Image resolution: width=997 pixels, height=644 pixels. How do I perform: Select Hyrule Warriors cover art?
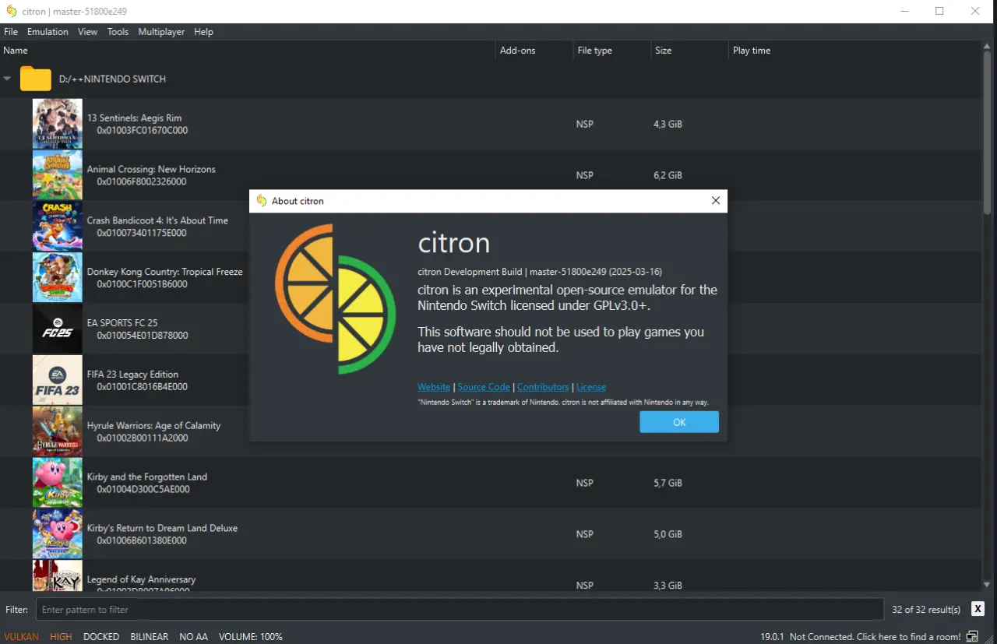click(58, 431)
